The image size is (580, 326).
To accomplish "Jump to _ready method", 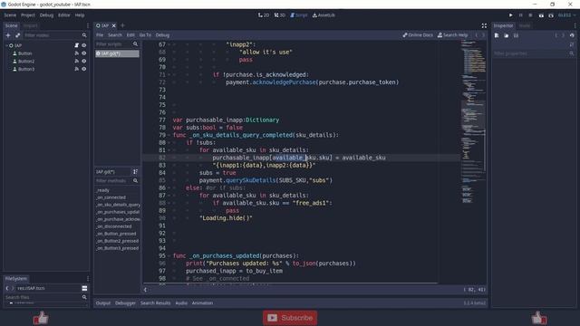I will [x=102, y=190].
